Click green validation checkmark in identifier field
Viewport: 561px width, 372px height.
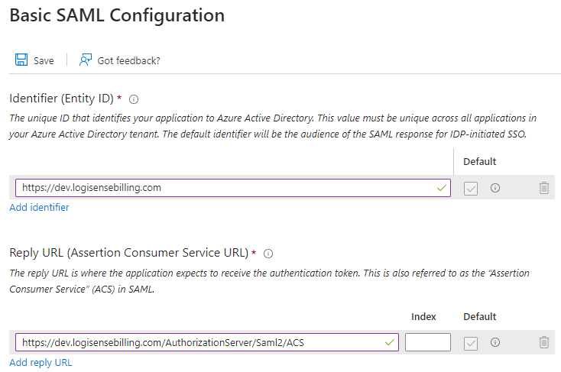440,188
